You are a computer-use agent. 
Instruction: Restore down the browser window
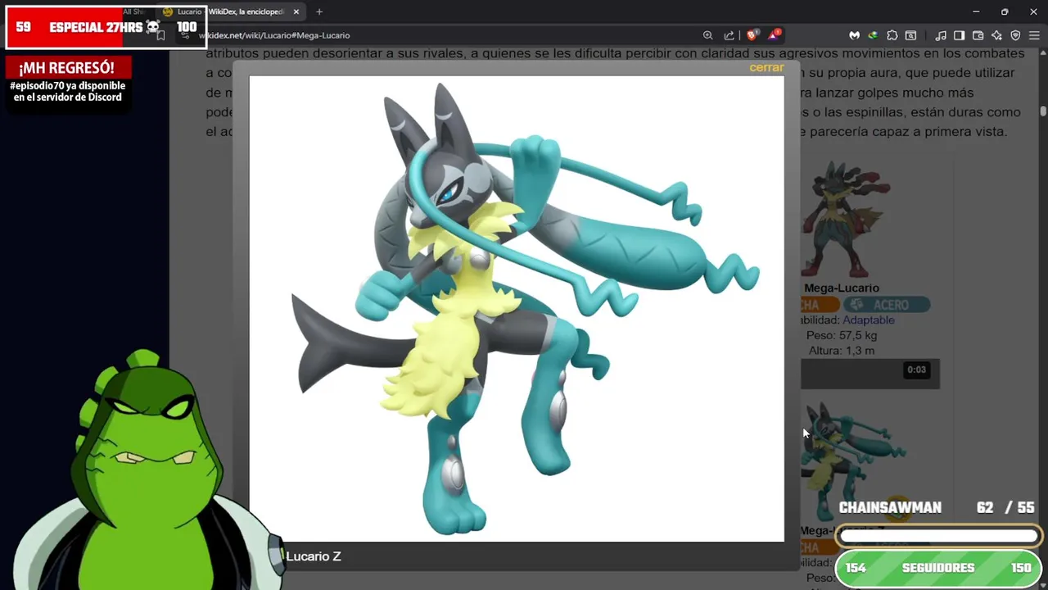[x=1005, y=11]
